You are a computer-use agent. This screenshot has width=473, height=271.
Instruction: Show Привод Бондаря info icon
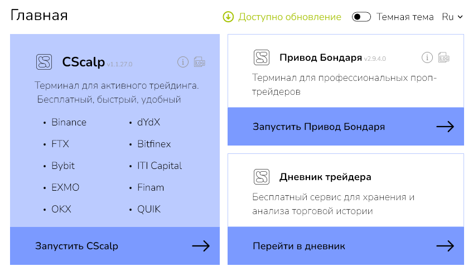[x=427, y=57]
